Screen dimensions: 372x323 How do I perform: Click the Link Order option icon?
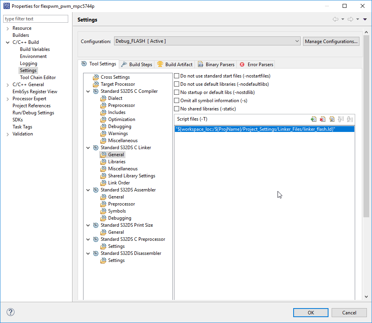pyautogui.click(x=103, y=183)
